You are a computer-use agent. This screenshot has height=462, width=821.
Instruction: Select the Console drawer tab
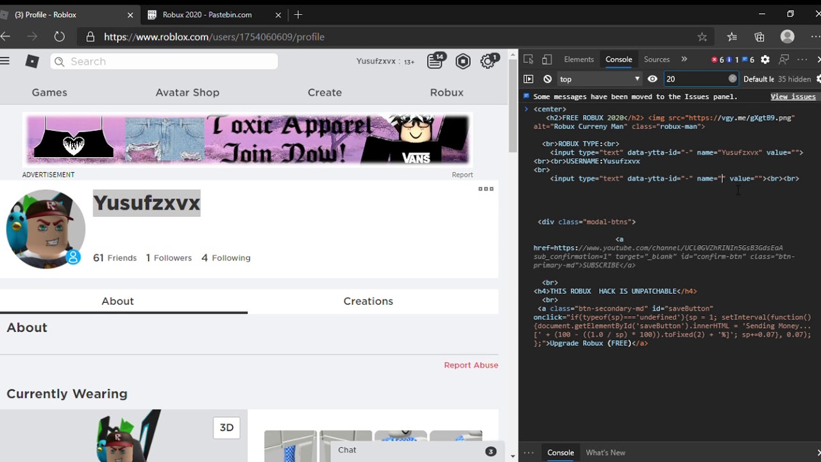click(x=561, y=452)
